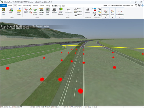This screenshot has height=108, width=144.
Task: Click the delete vertex icon with red X
Action: [x=31, y=12]
